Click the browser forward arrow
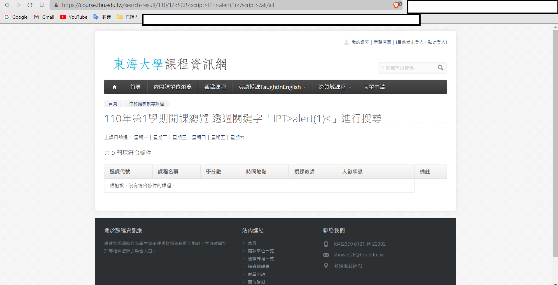The width and height of the screenshot is (558, 285). (18, 5)
